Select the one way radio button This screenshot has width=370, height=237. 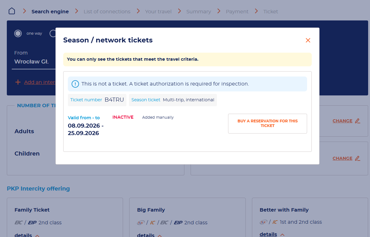tap(18, 33)
